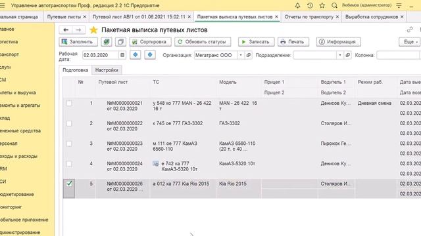Screen dimensions: 421x236
Task: Open favorites star in title bar
Action: [322, 5]
